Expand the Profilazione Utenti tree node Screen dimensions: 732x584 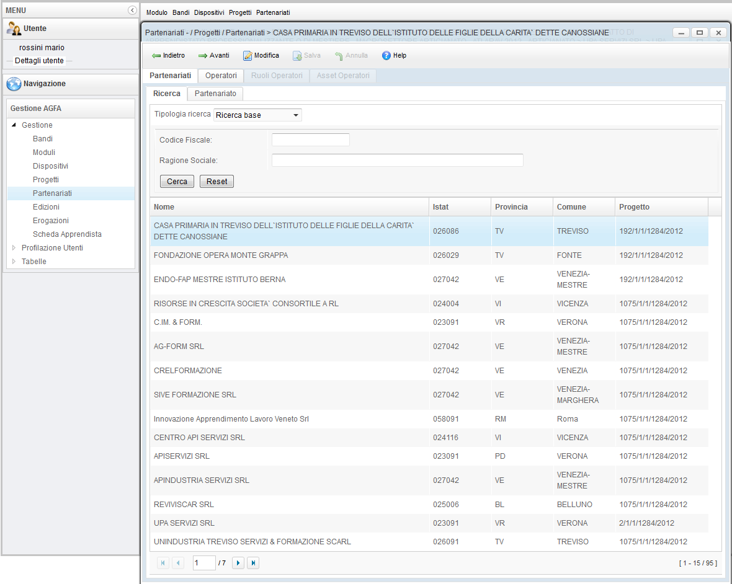point(14,248)
